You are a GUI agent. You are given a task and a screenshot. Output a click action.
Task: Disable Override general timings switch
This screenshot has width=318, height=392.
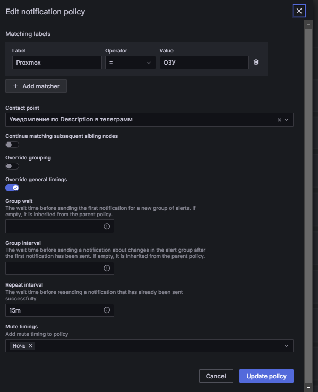coord(12,188)
